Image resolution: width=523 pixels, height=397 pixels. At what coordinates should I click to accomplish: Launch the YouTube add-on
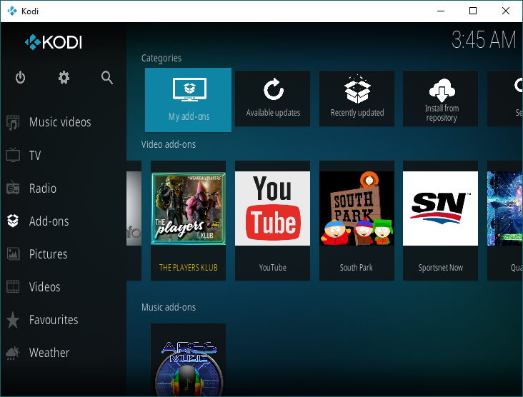point(272,221)
